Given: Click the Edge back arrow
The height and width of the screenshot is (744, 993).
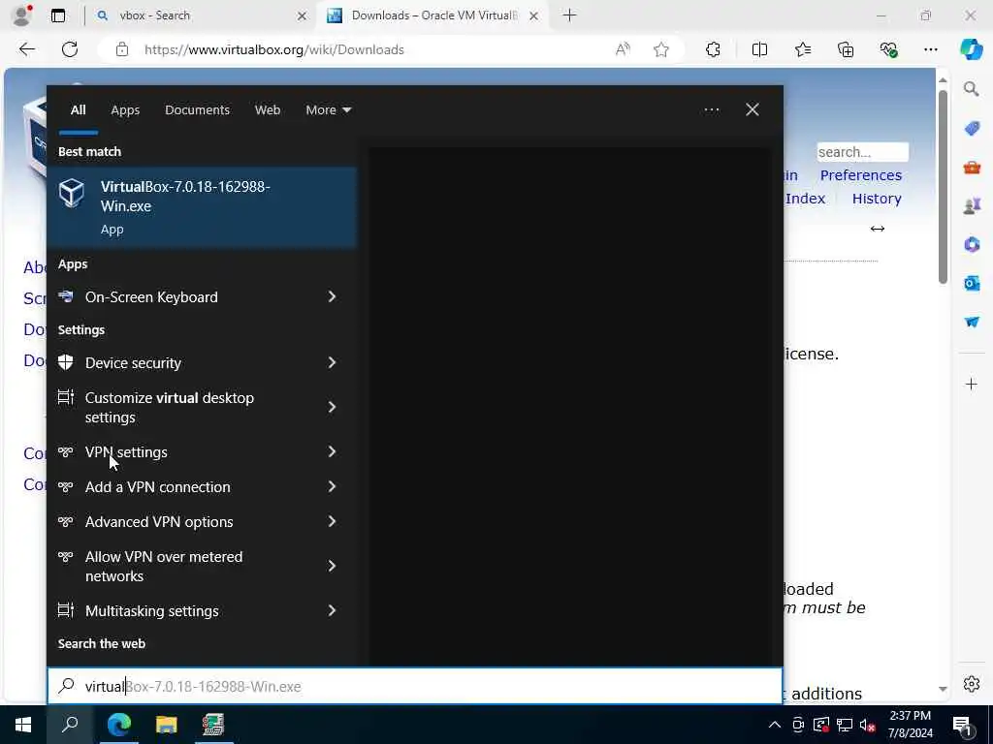Looking at the screenshot, I should click(x=26, y=49).
